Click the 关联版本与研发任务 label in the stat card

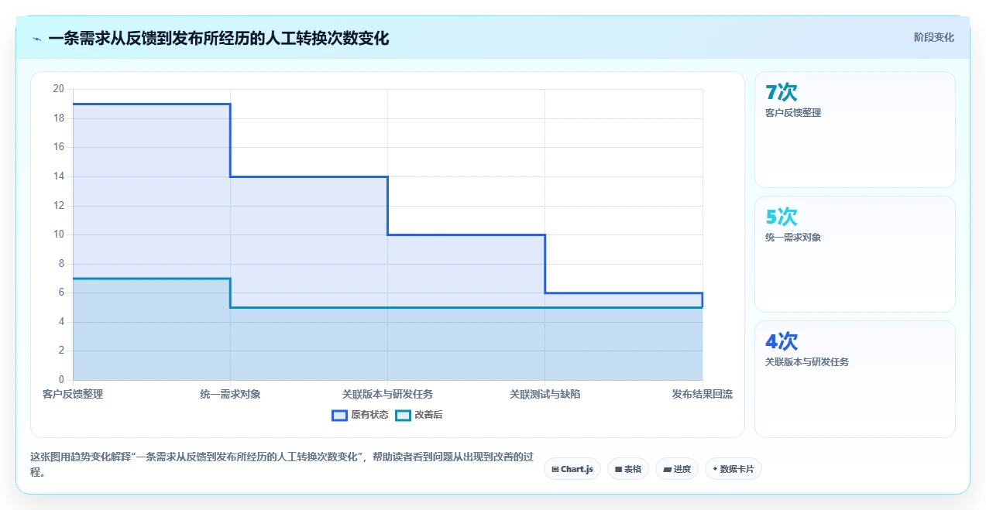[807, 362]
